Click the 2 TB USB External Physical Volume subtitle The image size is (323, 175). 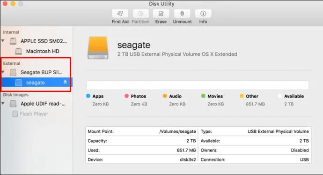coord(177,54)
